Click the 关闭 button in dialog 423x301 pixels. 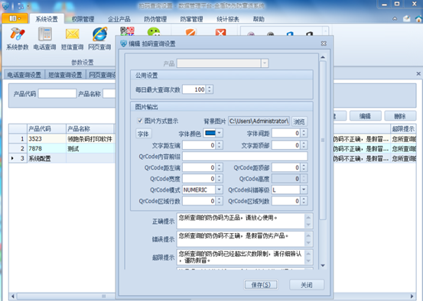click(307, 284)
